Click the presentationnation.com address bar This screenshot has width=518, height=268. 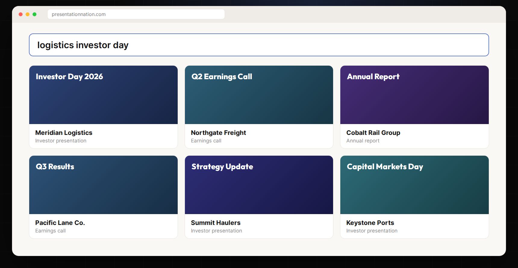coord(136,14)
